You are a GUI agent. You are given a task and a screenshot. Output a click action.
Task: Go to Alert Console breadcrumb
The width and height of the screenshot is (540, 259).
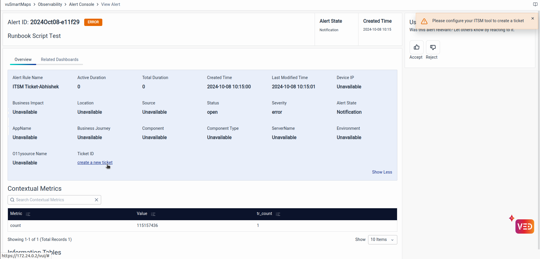82,4
